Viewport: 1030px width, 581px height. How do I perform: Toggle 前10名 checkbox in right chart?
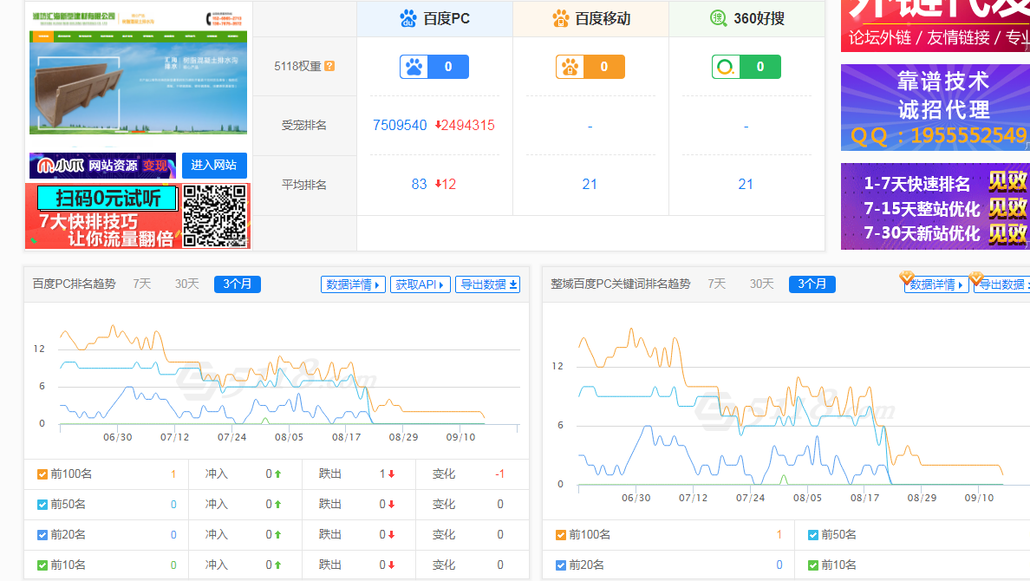point(812,565)
